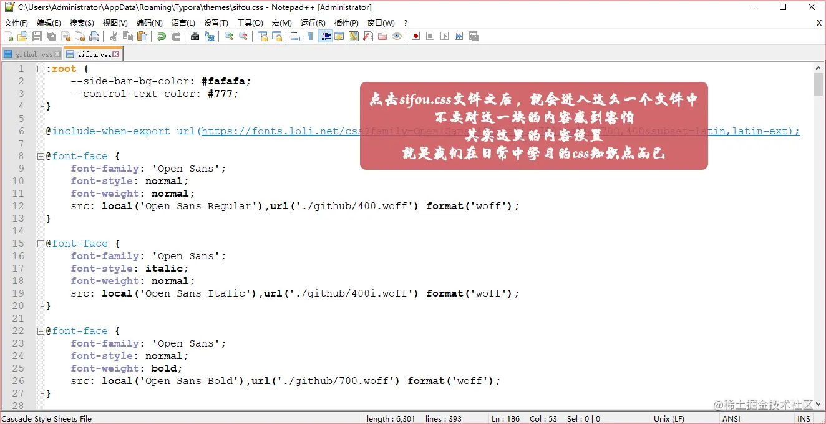826x424 pixels.
Task: Switch to the github.css tab
Action: pos(30,54)
